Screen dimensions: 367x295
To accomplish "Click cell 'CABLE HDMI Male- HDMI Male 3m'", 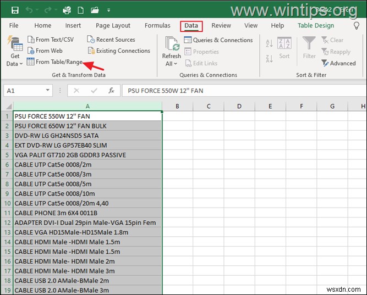I will pos(87,271).
